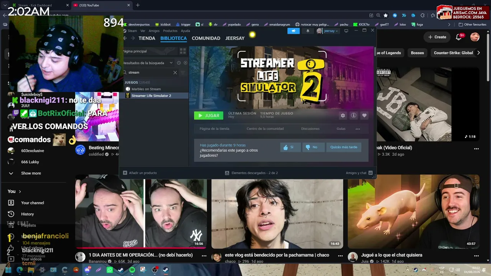This screenshot has width=491, height=276.
Task: Open Discord from the taskbar
Action: point(87,270)
